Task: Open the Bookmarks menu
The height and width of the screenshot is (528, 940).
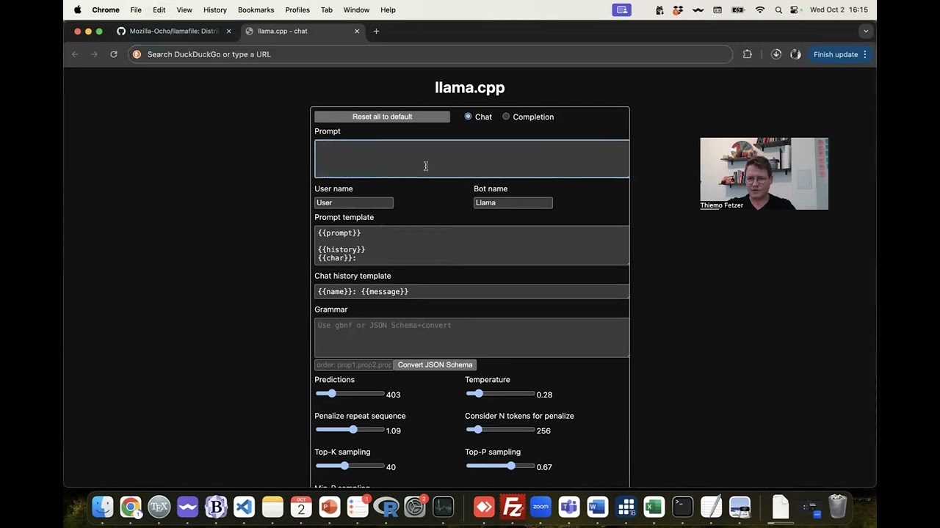Action: [x=256, y=10]
